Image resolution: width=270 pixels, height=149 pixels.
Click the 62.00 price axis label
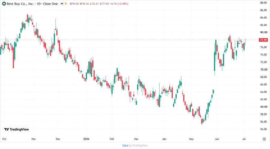(x=264, y=99)
